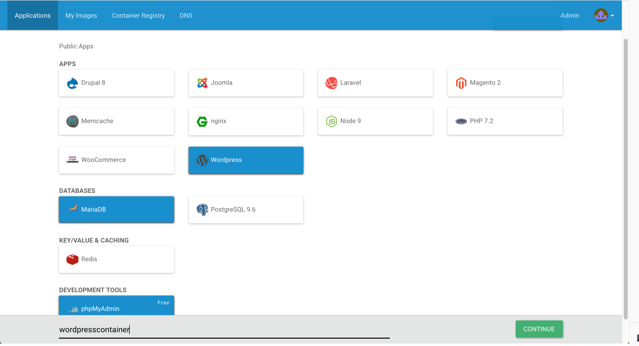Click the MariaDB seal icon
The height and width of the screenshot is (346, 639).
click(72, 209)
